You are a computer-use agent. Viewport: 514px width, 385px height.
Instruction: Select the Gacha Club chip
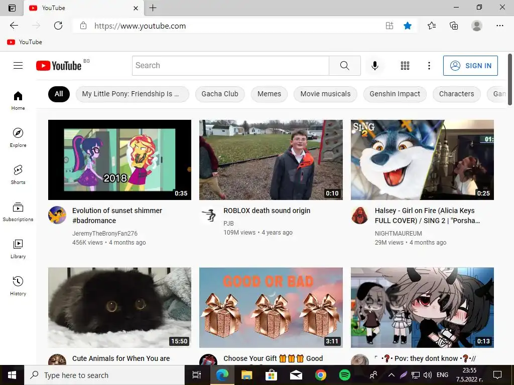point(220,94)
